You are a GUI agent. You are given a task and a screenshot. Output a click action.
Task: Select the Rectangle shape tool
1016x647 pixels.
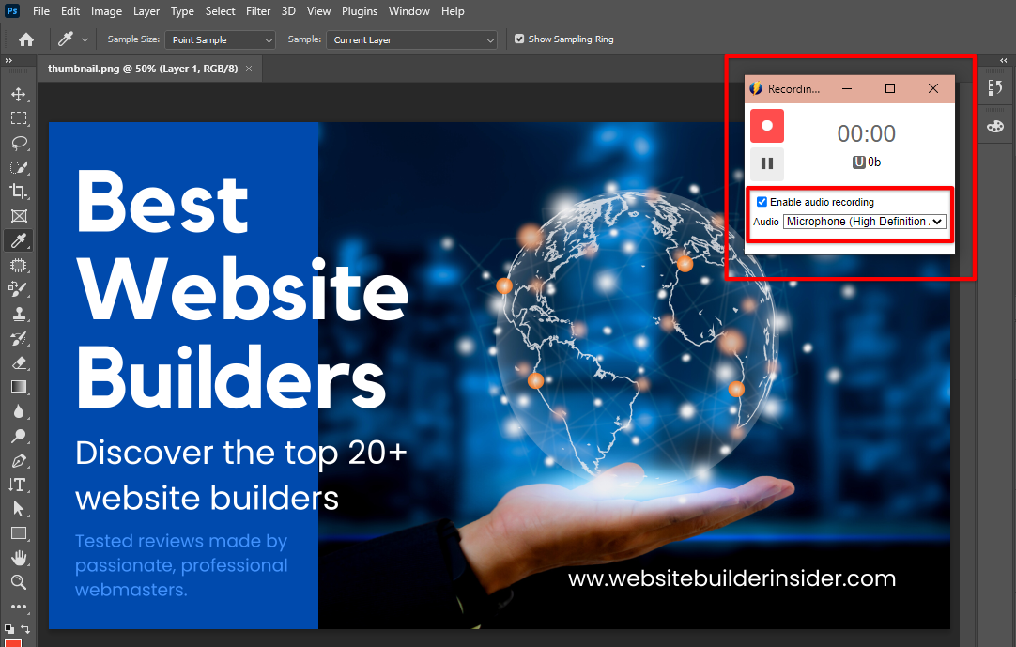(x=19, y=533)
